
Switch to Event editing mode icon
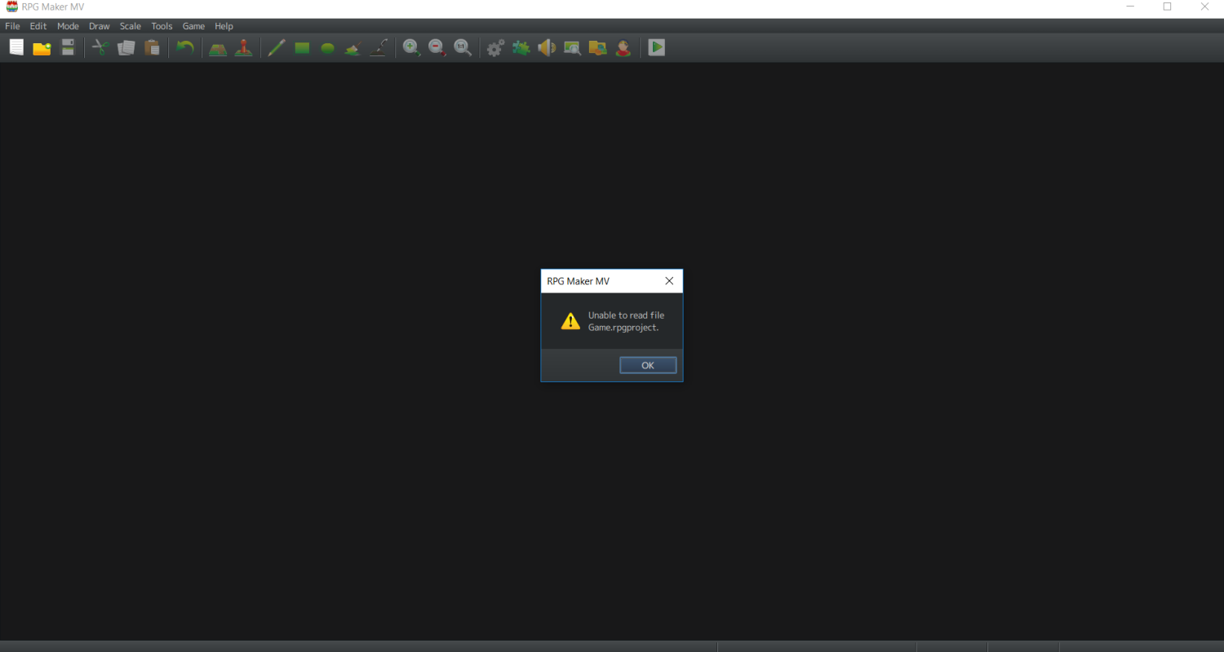[243, 48]
